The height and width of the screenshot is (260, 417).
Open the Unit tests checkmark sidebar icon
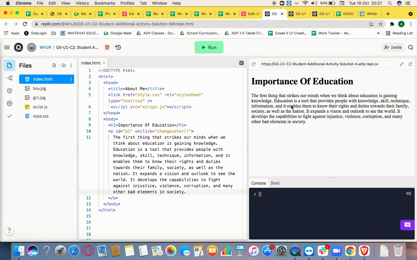[10, 116]
